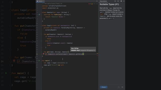Click 'import atomictest.eq' line
This screenshot has width=161, height=90.
tap(50, 8)
